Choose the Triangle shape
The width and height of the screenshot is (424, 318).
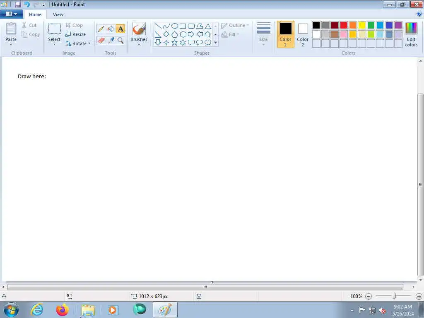(208, 26)
